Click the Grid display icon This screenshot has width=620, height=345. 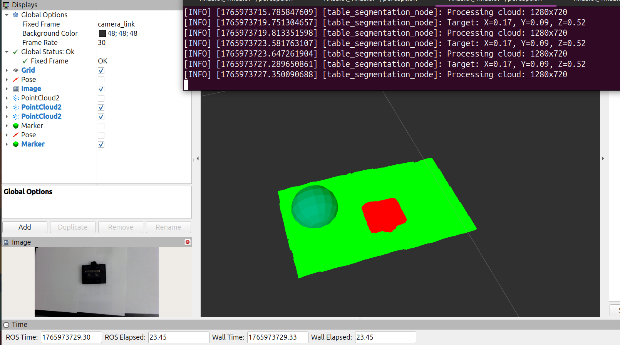[x=16, y=70]
